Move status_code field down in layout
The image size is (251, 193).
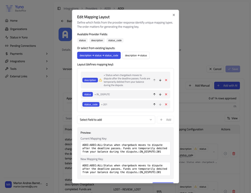(160, 105)
